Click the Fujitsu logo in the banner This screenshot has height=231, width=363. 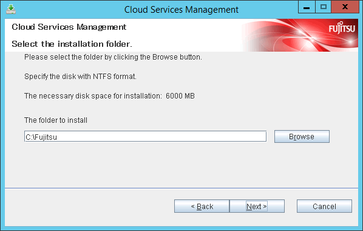(342, 28)
